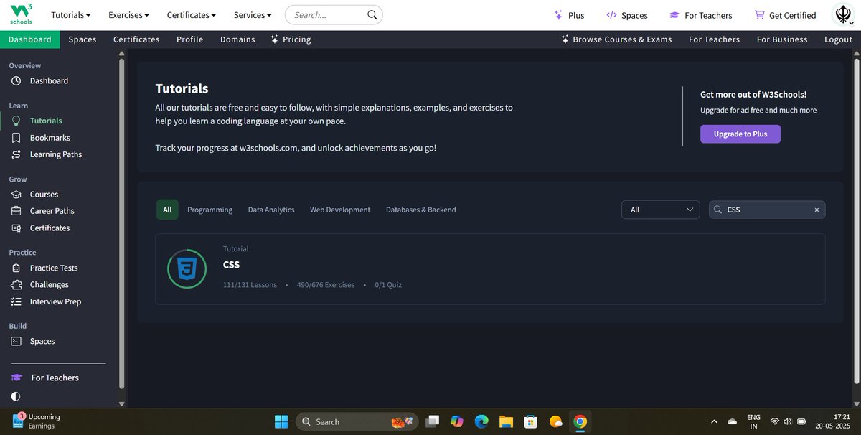Open Microsoft Store from taskbar

[530, 421]
